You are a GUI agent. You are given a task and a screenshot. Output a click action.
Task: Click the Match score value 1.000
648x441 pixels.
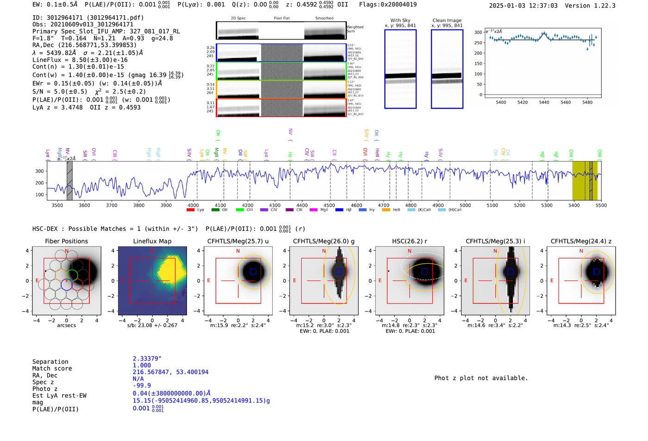click(142, 365)
